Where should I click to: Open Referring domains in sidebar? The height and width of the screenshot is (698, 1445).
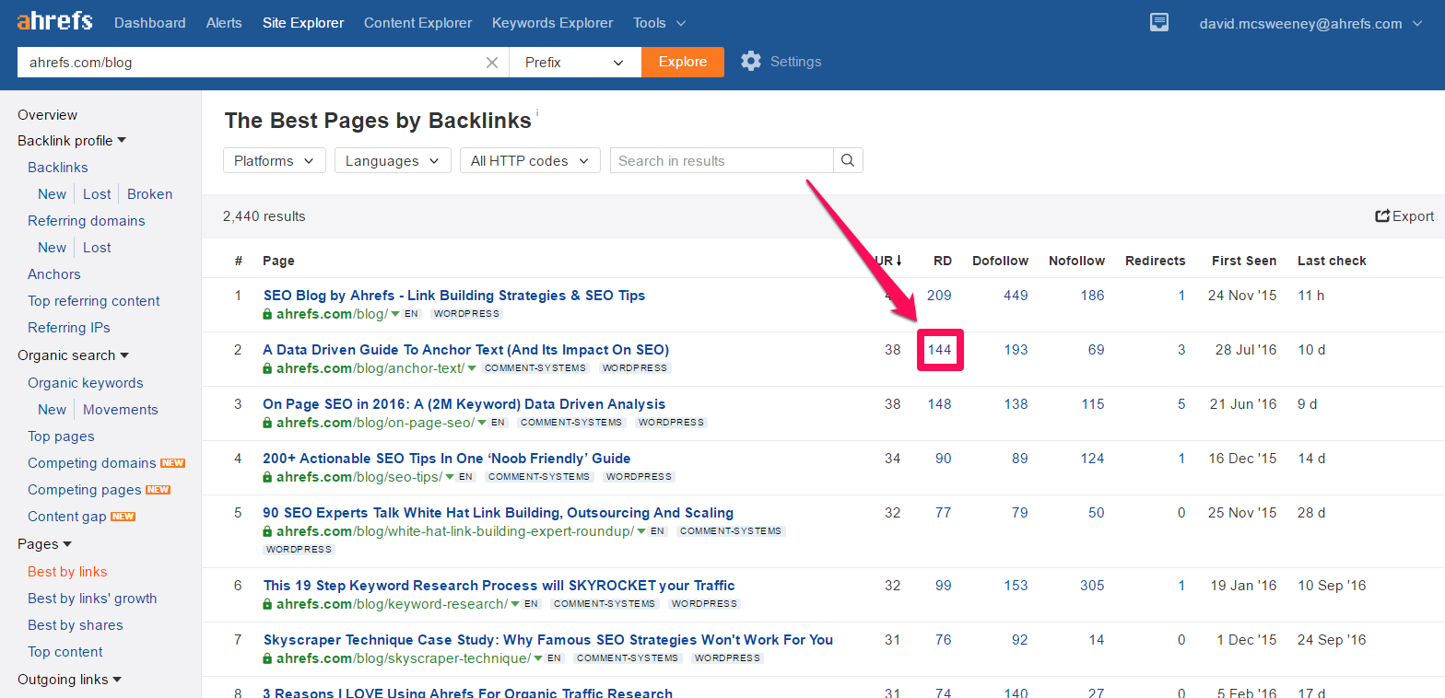pos(87,221)
